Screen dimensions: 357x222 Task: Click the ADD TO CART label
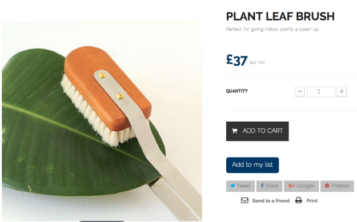point(263,131)
